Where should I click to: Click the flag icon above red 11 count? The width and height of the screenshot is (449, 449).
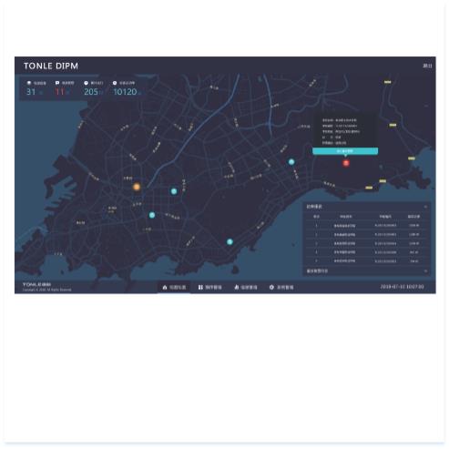(x=57, y=83)
